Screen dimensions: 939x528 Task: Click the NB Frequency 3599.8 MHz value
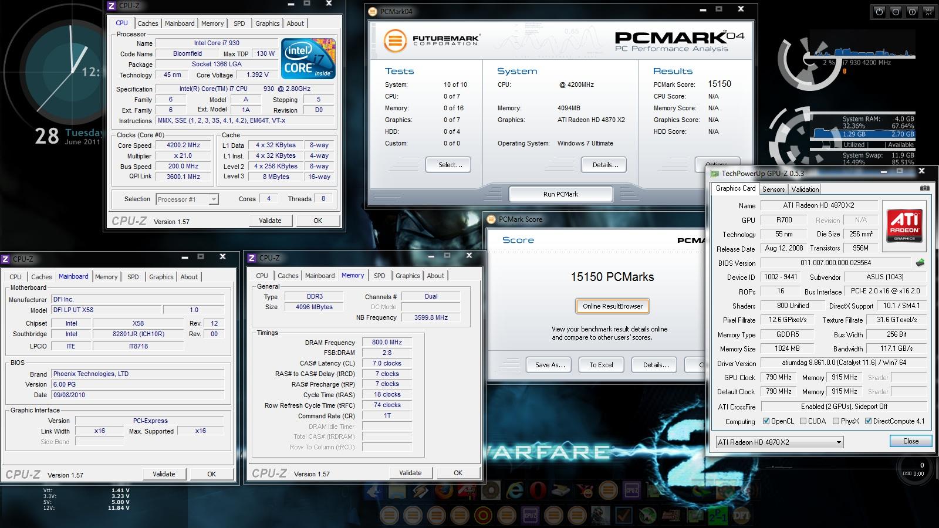[x=431, y=317]
